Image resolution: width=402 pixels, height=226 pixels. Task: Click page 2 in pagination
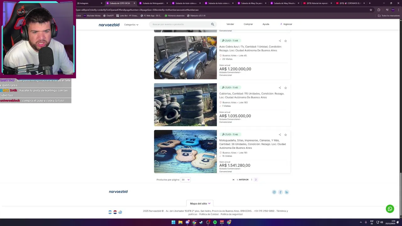click(x=256, y=180)
